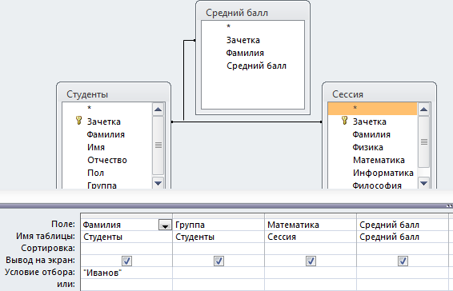This screenshot has height=291, width=453.
Task: Click the Сессия table title bar
Action: click(379, 94)
